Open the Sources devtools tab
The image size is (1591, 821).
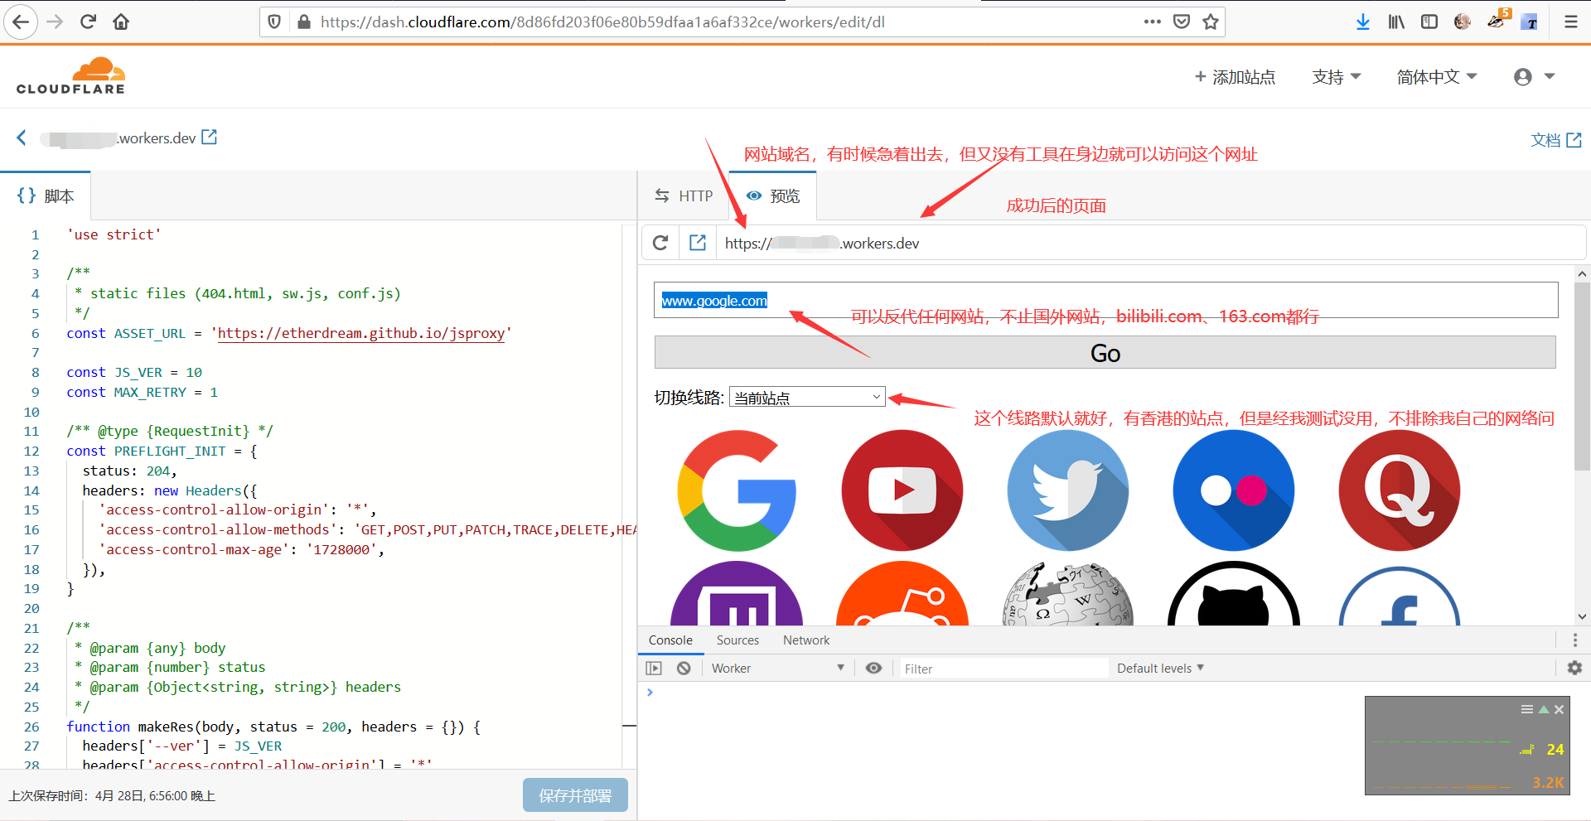pos(737,640)
